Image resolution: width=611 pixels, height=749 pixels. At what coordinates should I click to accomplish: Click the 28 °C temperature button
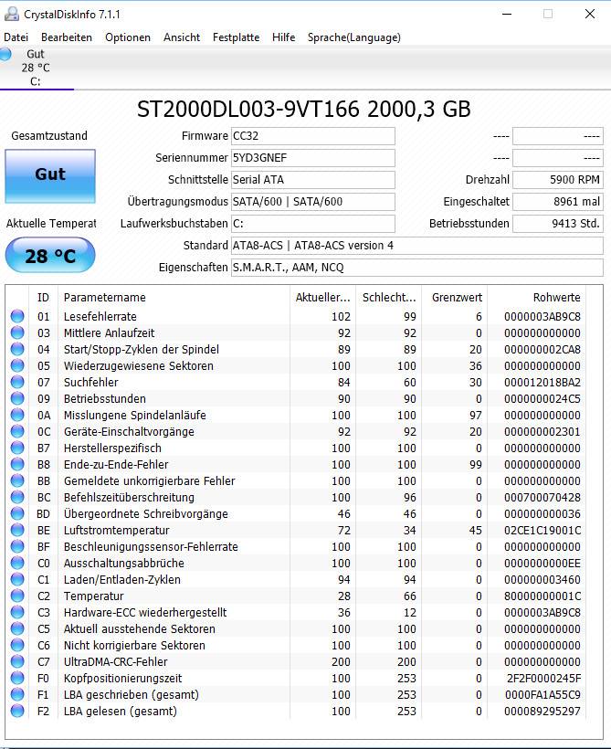pyautogui.click(x=50, y=256)
